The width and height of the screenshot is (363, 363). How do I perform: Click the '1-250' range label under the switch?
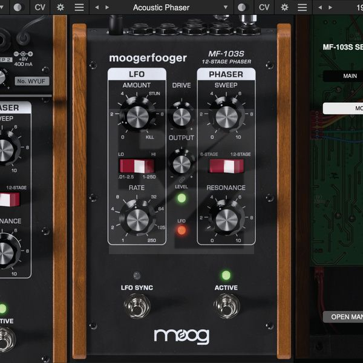[149, 177]
